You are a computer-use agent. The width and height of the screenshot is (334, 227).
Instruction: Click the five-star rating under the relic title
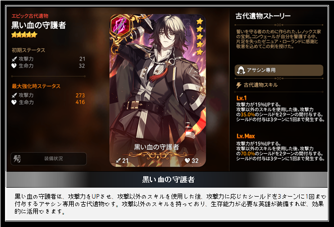(x=24, y=34)
